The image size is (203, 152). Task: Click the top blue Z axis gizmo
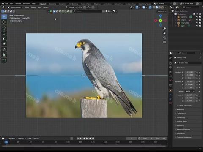point(160,16)
